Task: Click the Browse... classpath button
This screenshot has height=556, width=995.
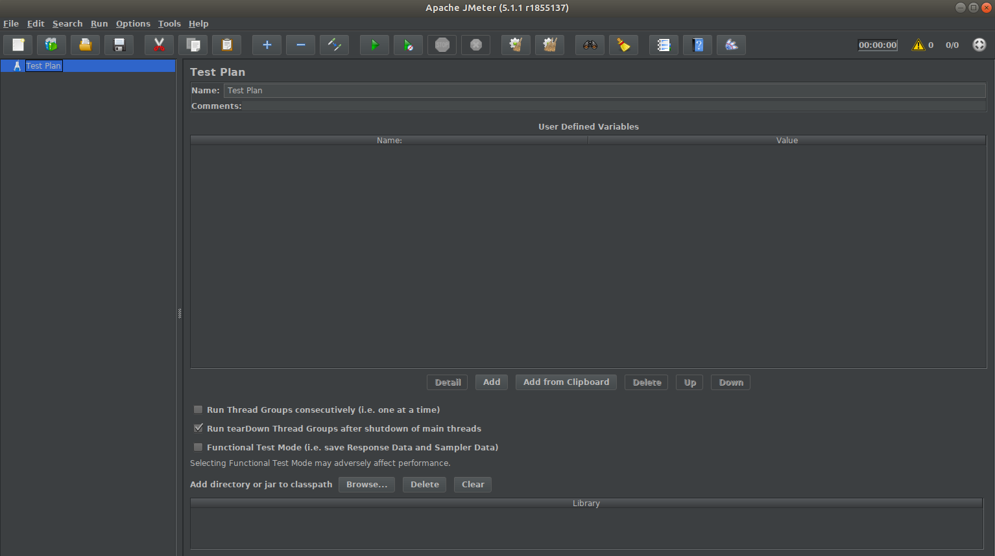Action: pyautogui.click(x=366, y=485)
